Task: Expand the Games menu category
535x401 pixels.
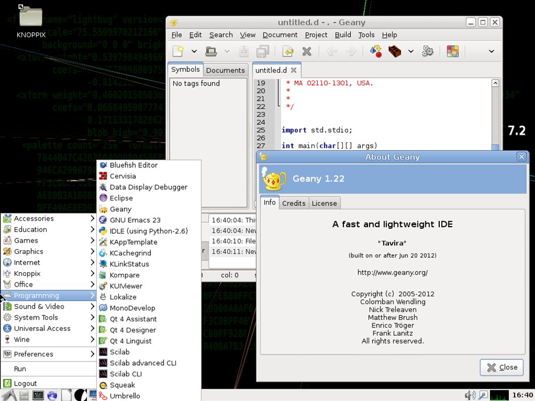Action: [x=49, y=241]
